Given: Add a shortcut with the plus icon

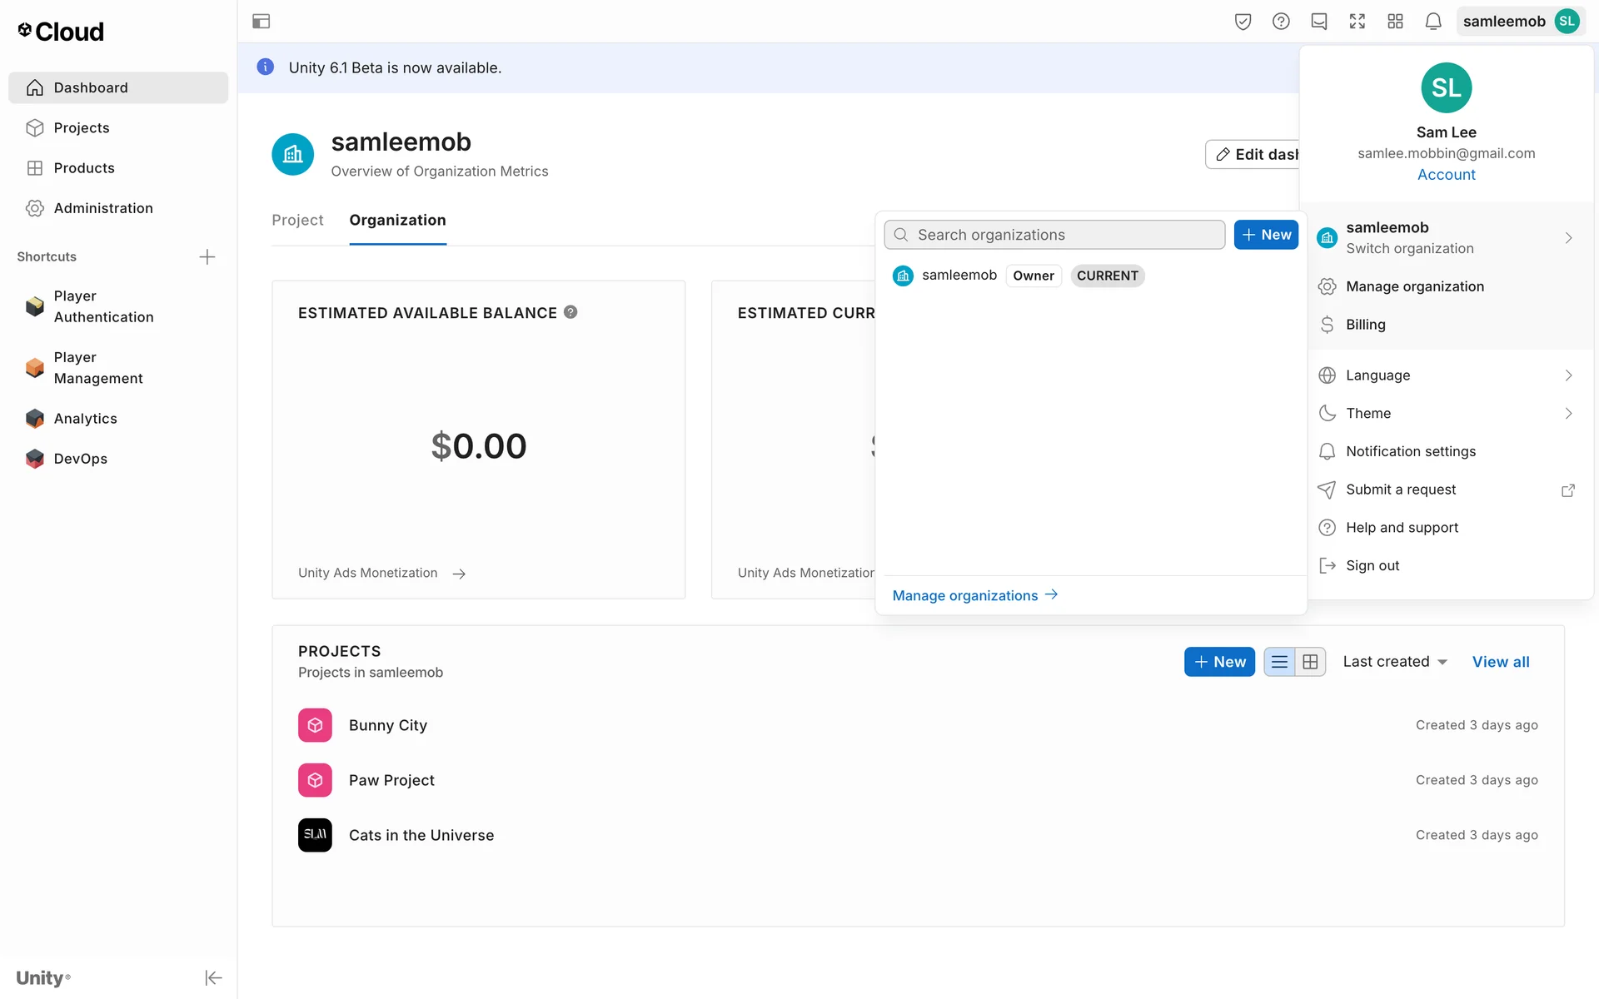Looking at the screenshot, I should click(207, 256).
